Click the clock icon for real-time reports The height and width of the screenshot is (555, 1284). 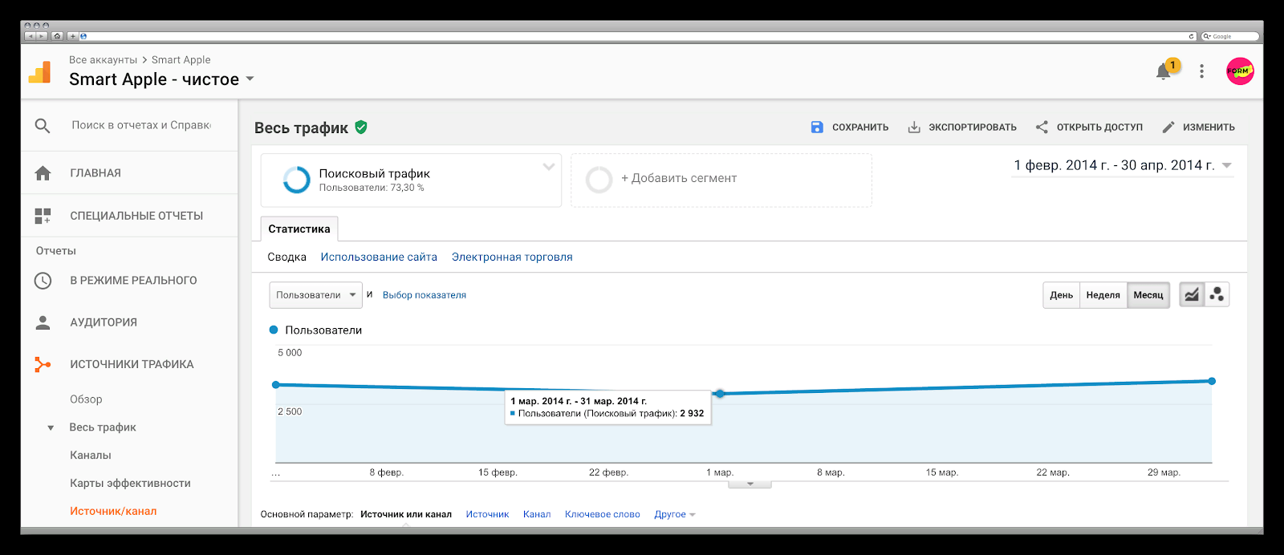tap(43, 281)
